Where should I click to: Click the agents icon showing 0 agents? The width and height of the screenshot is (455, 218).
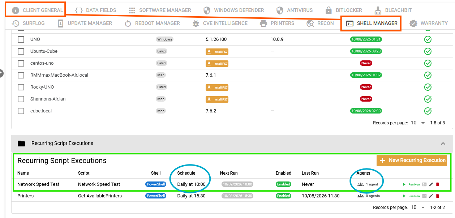pyautogui.click(x=360, y=196)
